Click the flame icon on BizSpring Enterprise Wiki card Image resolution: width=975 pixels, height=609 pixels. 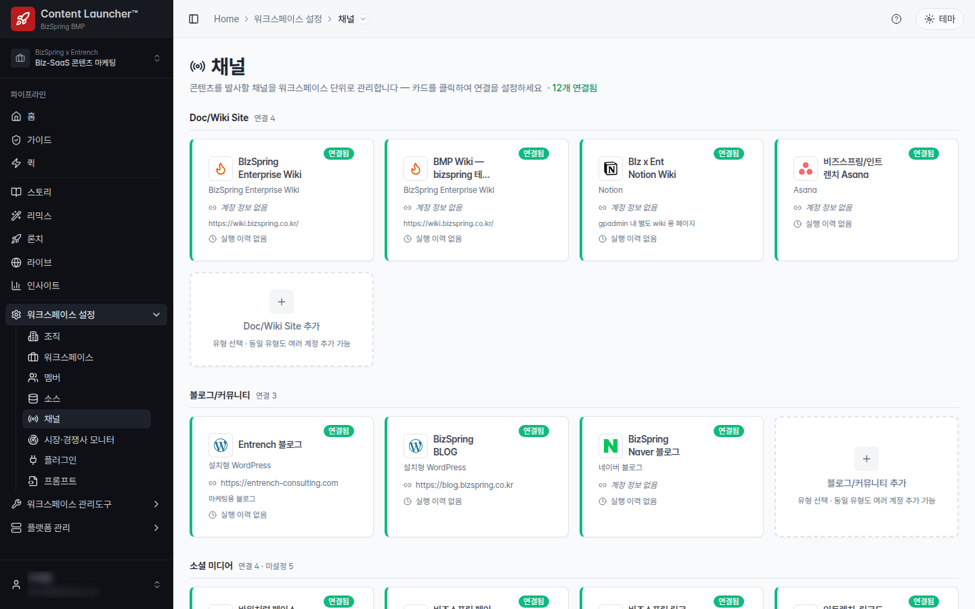point(221,168)
